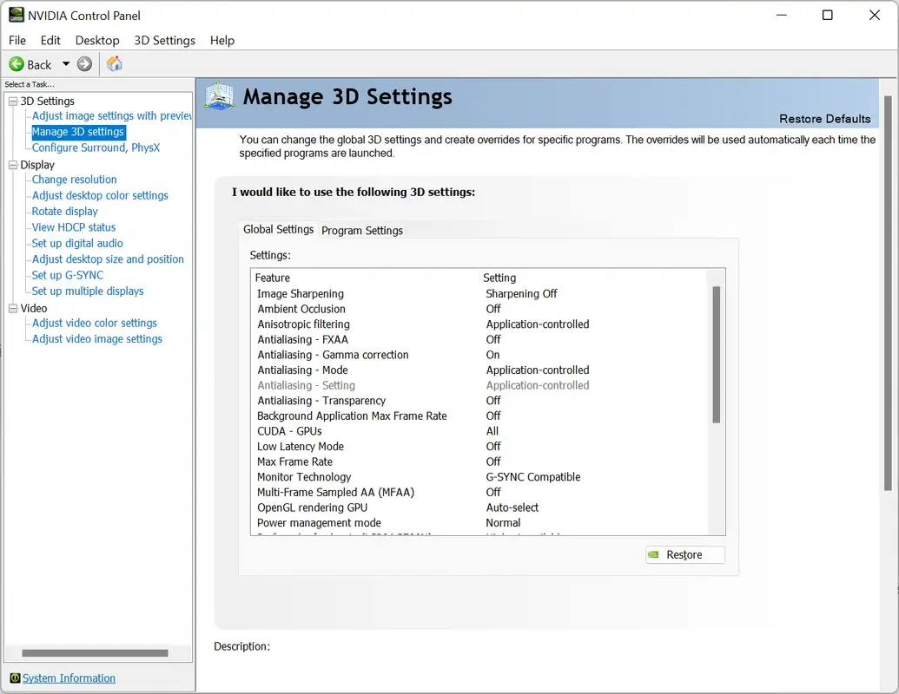Select Set up G-SYNC in the sidebar
899x694 pixels.
click(x=67, y=274)
